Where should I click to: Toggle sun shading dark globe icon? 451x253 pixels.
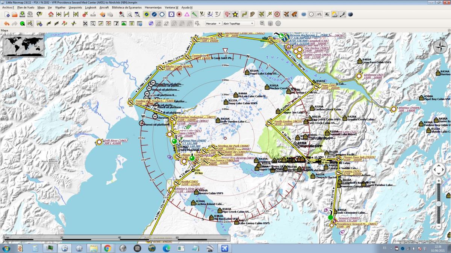point(350,14)
